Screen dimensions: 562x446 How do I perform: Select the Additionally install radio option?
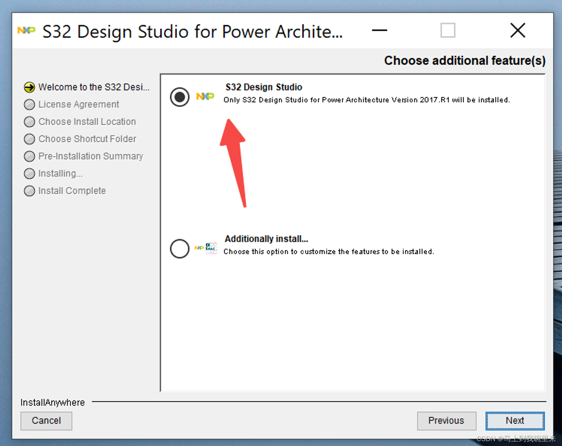[x=180, y=249]
